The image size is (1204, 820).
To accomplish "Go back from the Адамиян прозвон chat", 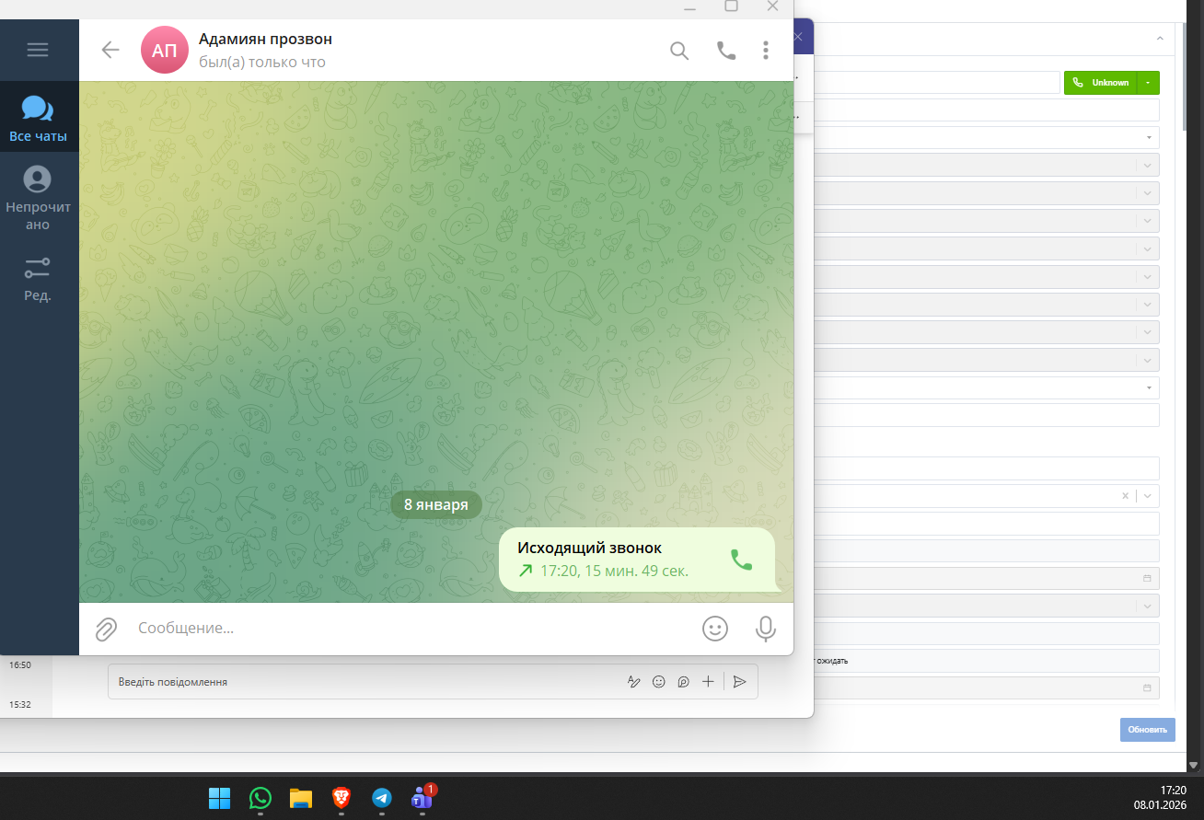I will pyautogui.click(x=110, y=50).
